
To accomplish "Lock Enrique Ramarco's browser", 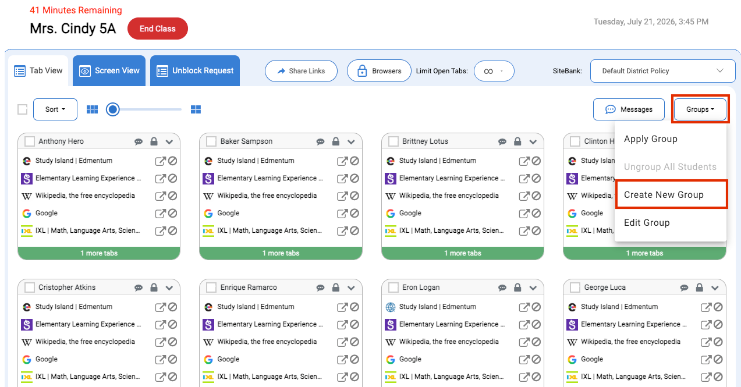I will pos(336,287).
